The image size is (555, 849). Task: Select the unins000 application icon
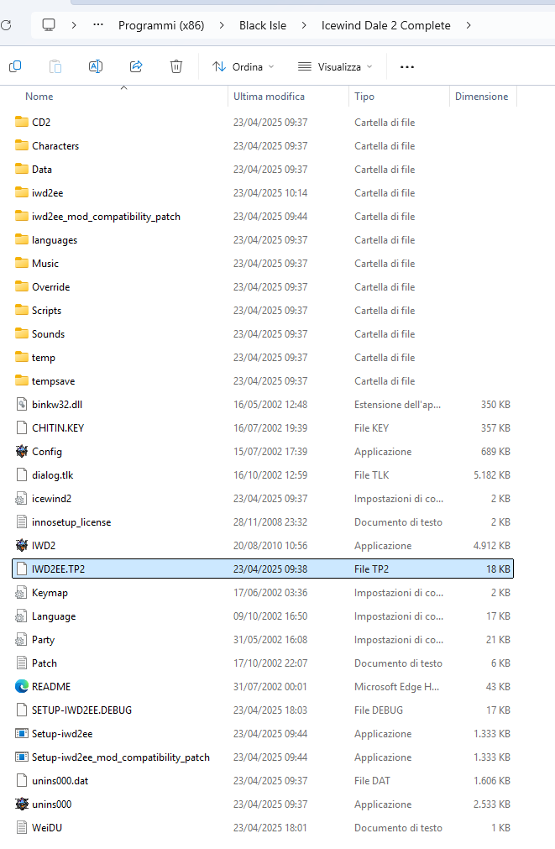coord(22,804)
